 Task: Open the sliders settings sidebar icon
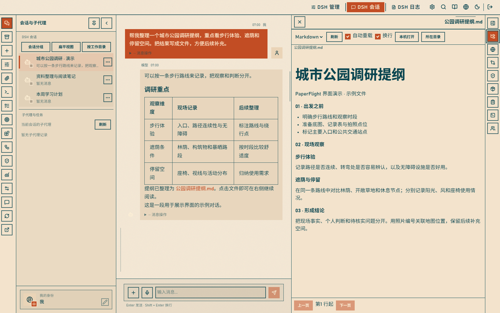[7, 64]
